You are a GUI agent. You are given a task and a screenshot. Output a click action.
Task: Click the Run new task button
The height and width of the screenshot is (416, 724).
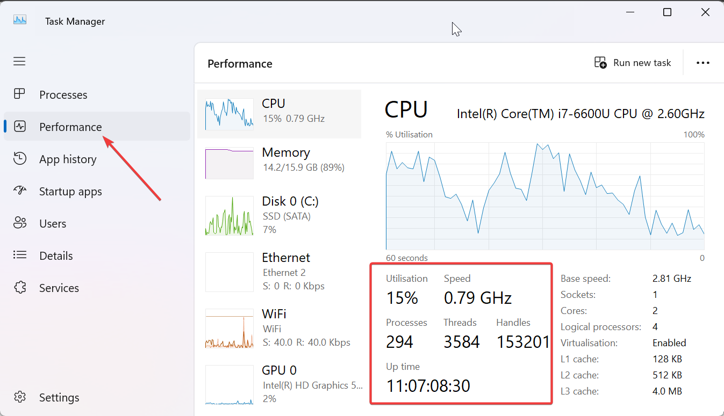coord(633,63)
